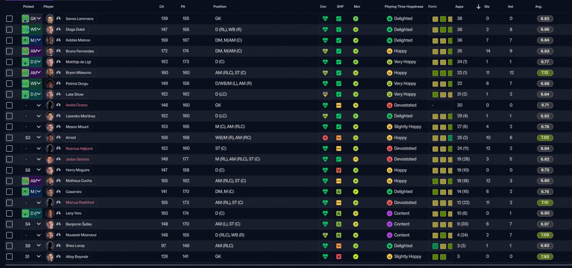Click André Onana's yellow sharpness icon
The width and height of the screenshot is (572, 268).
click(x=339, y=105)
